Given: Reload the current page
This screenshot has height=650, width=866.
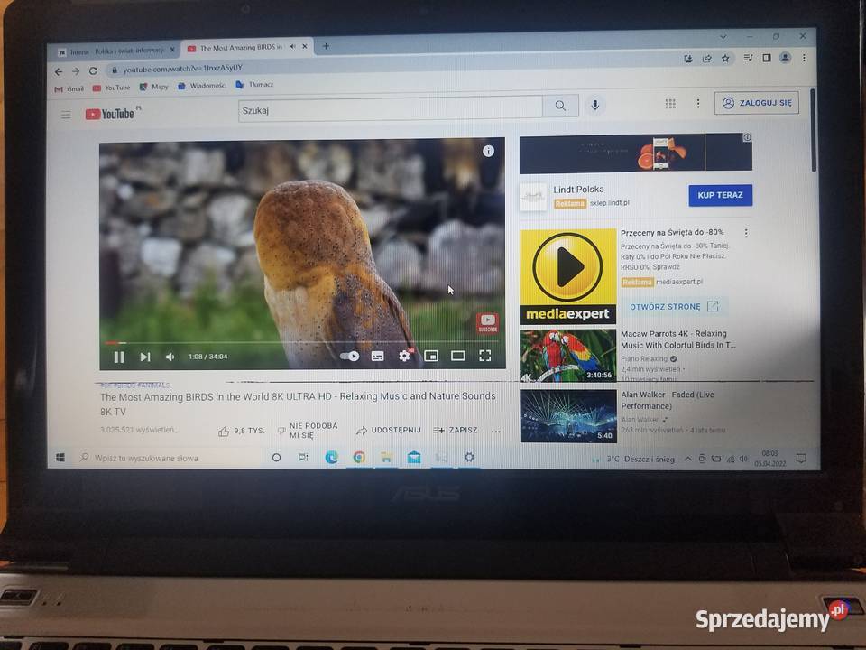Looking at the screenshot, I should [x=93, y=70].
